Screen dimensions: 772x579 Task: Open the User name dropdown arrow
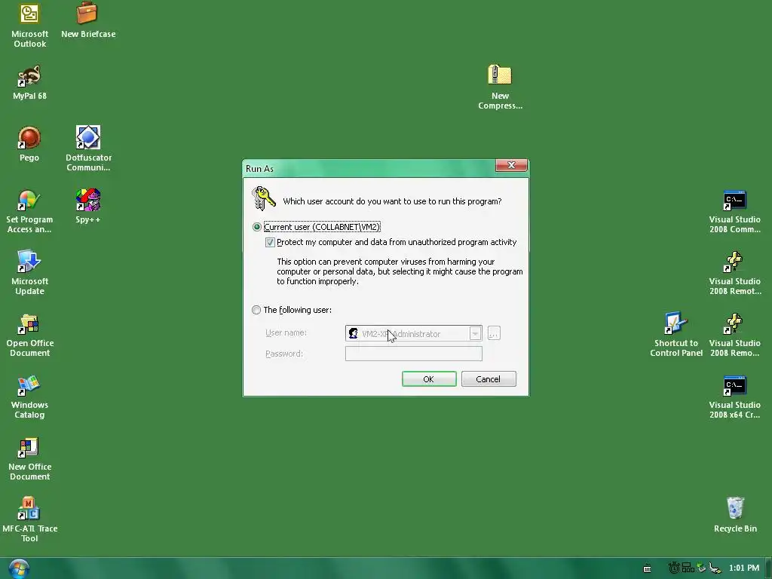[x=475, y=333]
